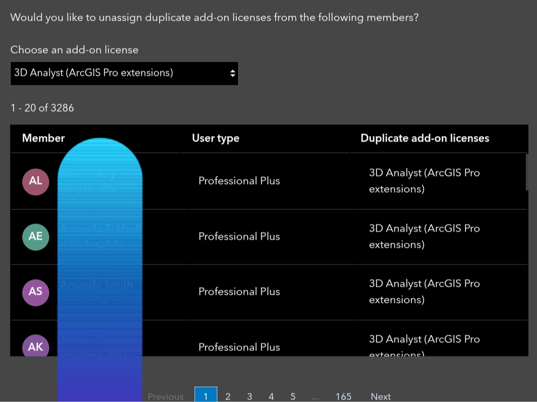Go to page 2 of results

[228, 397]
